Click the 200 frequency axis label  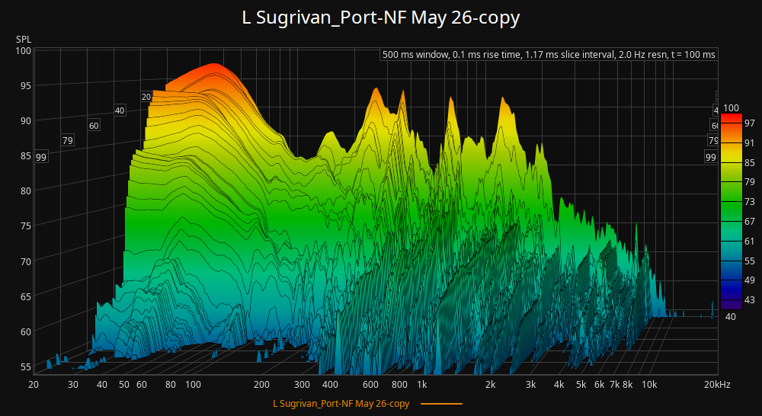(x=261, y=385)
